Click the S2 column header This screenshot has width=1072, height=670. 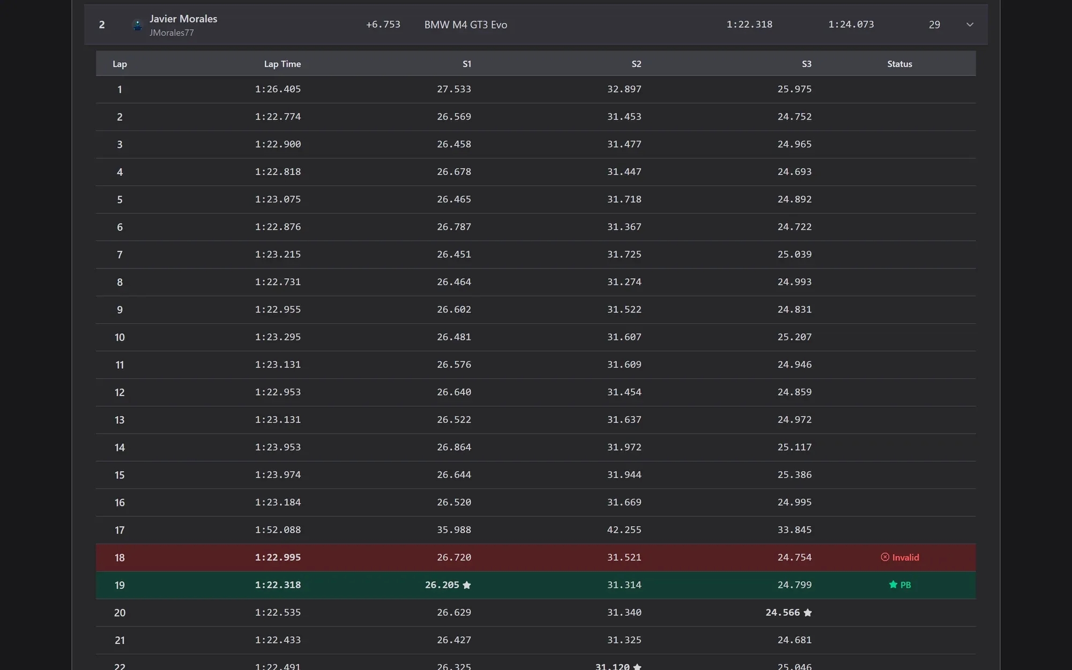coord(636,64)
